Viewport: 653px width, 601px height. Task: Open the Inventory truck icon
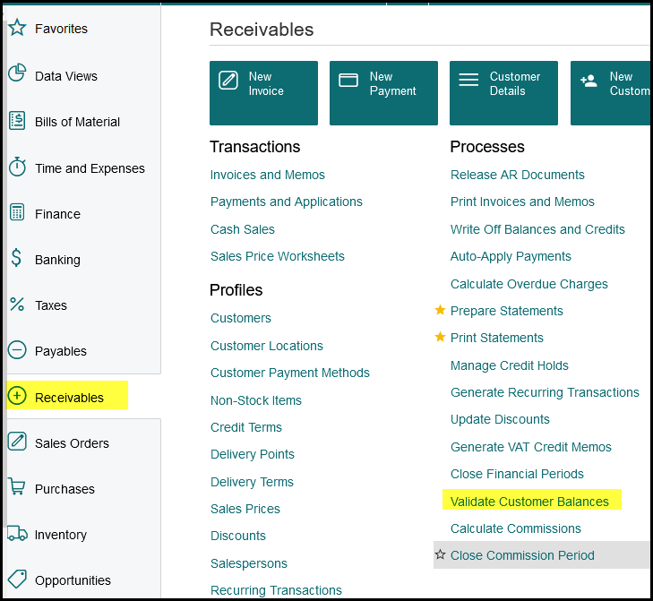17,534
